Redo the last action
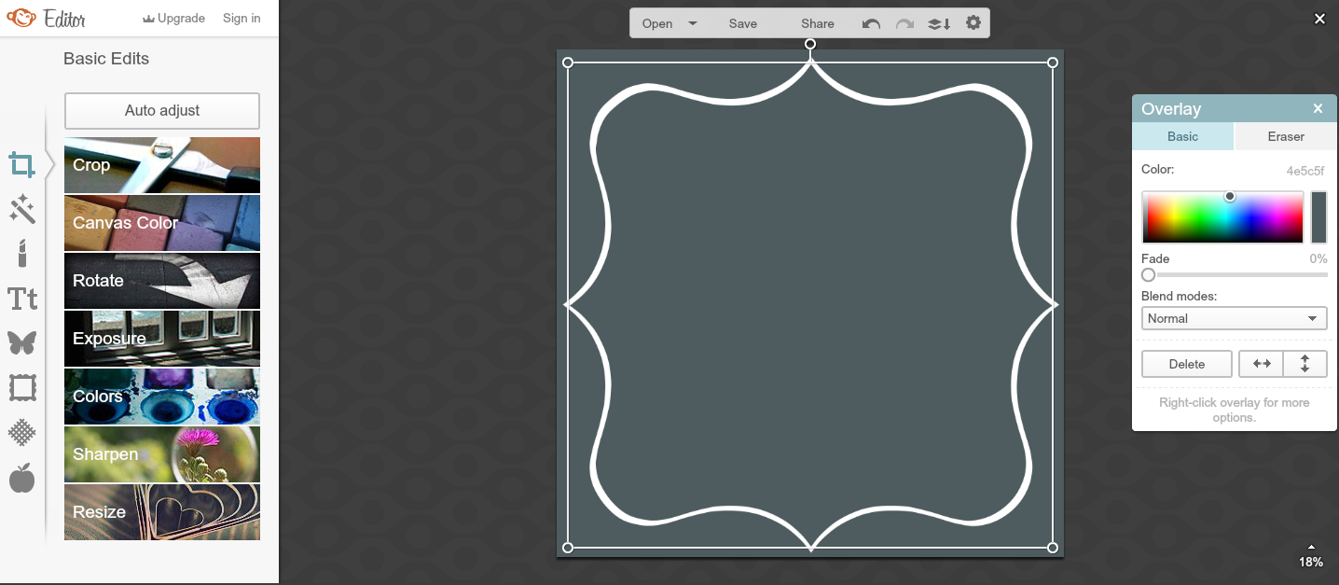This screenshot has height=585, width=1339. pyautogui.click(x=904, y=23)
